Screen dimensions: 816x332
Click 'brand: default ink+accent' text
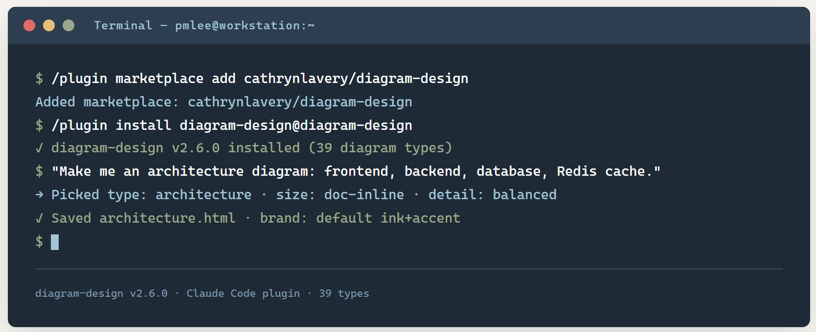coord(360,218)
